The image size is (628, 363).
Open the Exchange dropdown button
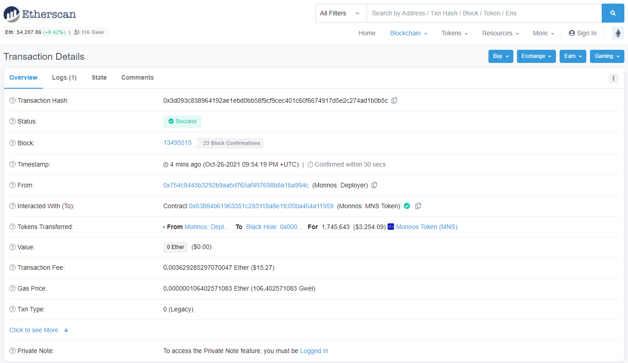(536, 56)
